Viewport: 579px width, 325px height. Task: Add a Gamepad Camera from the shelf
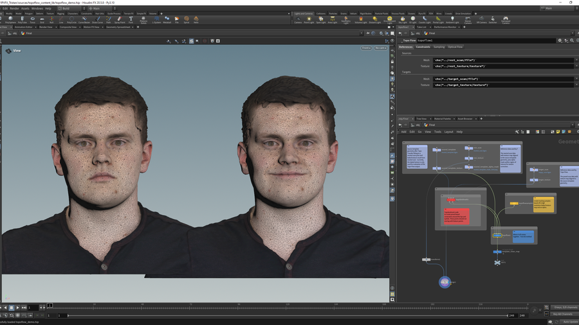(x=506, y=19)
